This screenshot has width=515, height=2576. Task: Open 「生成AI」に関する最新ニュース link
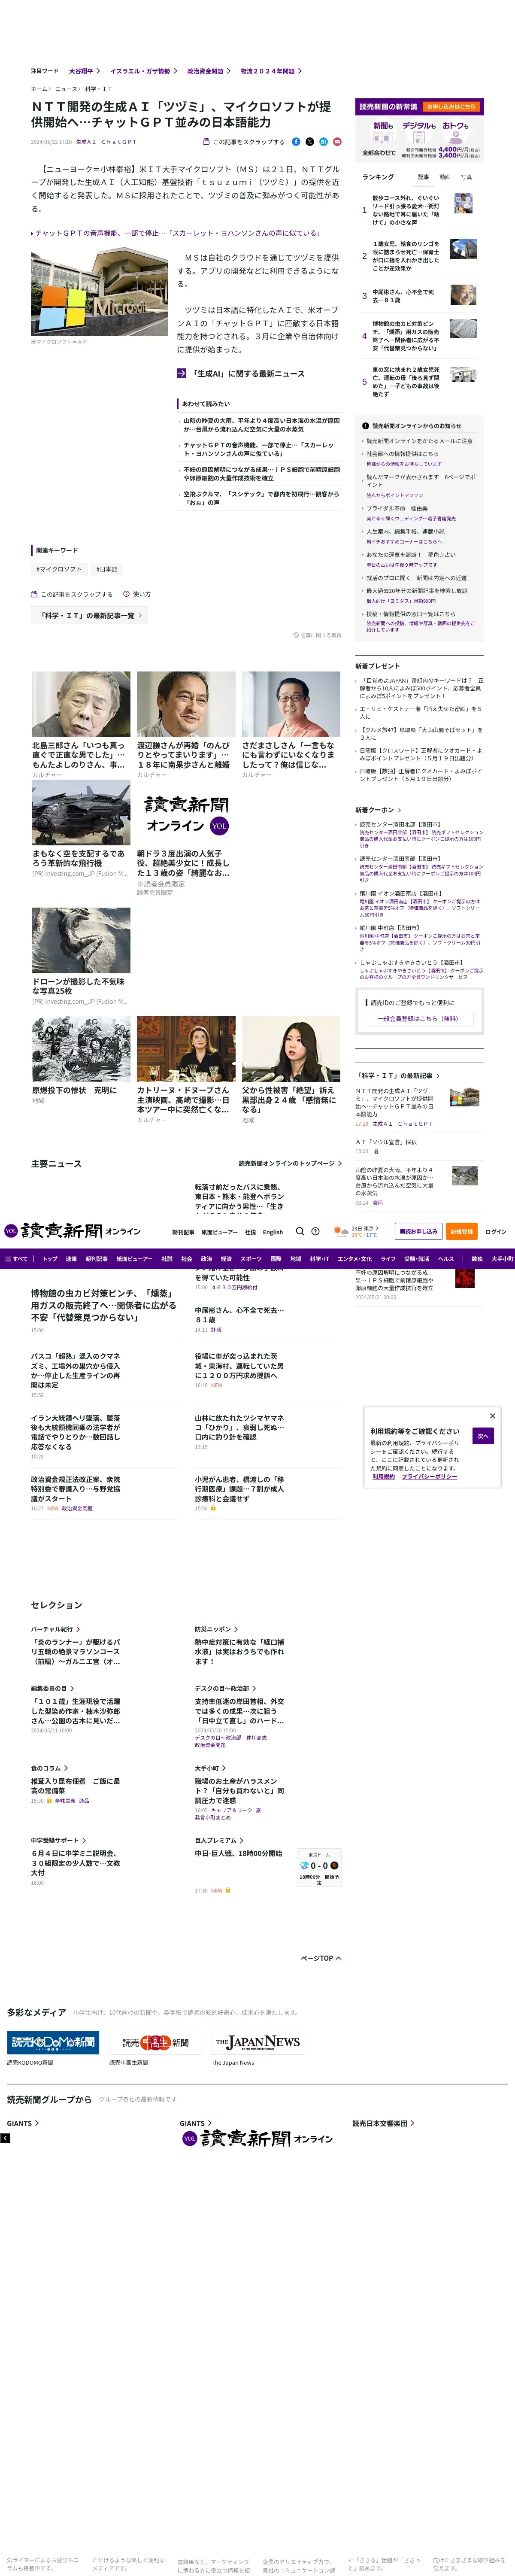[241, 374]
